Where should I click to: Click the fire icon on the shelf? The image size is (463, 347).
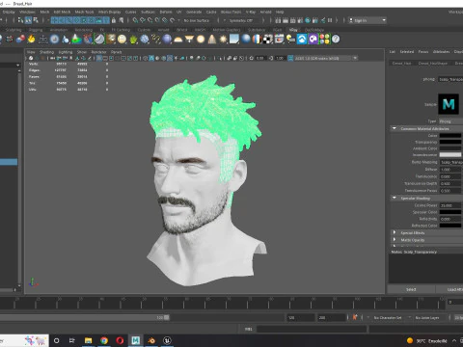pyautogui.click(x=31, y=40)
